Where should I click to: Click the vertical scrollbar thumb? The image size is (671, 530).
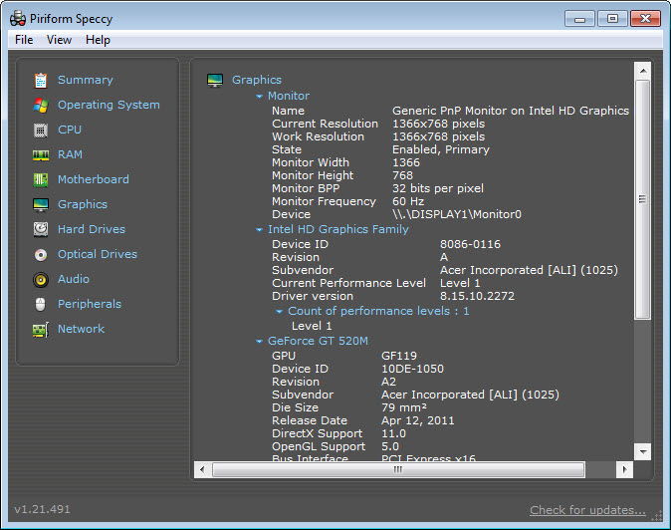[x=643, y=199]
